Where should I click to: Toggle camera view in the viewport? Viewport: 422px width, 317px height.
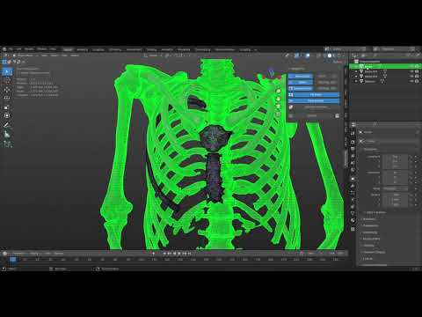tap(279, 107)
